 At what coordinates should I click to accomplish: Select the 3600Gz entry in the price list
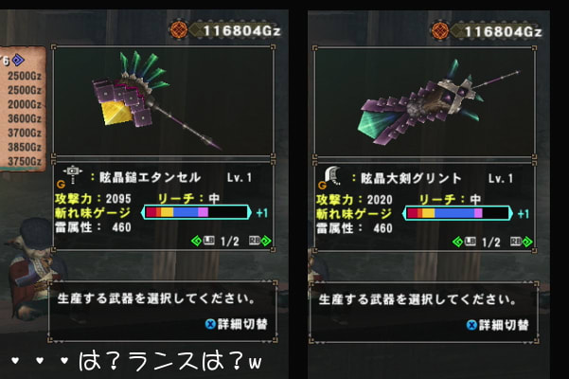coord(25,118)
